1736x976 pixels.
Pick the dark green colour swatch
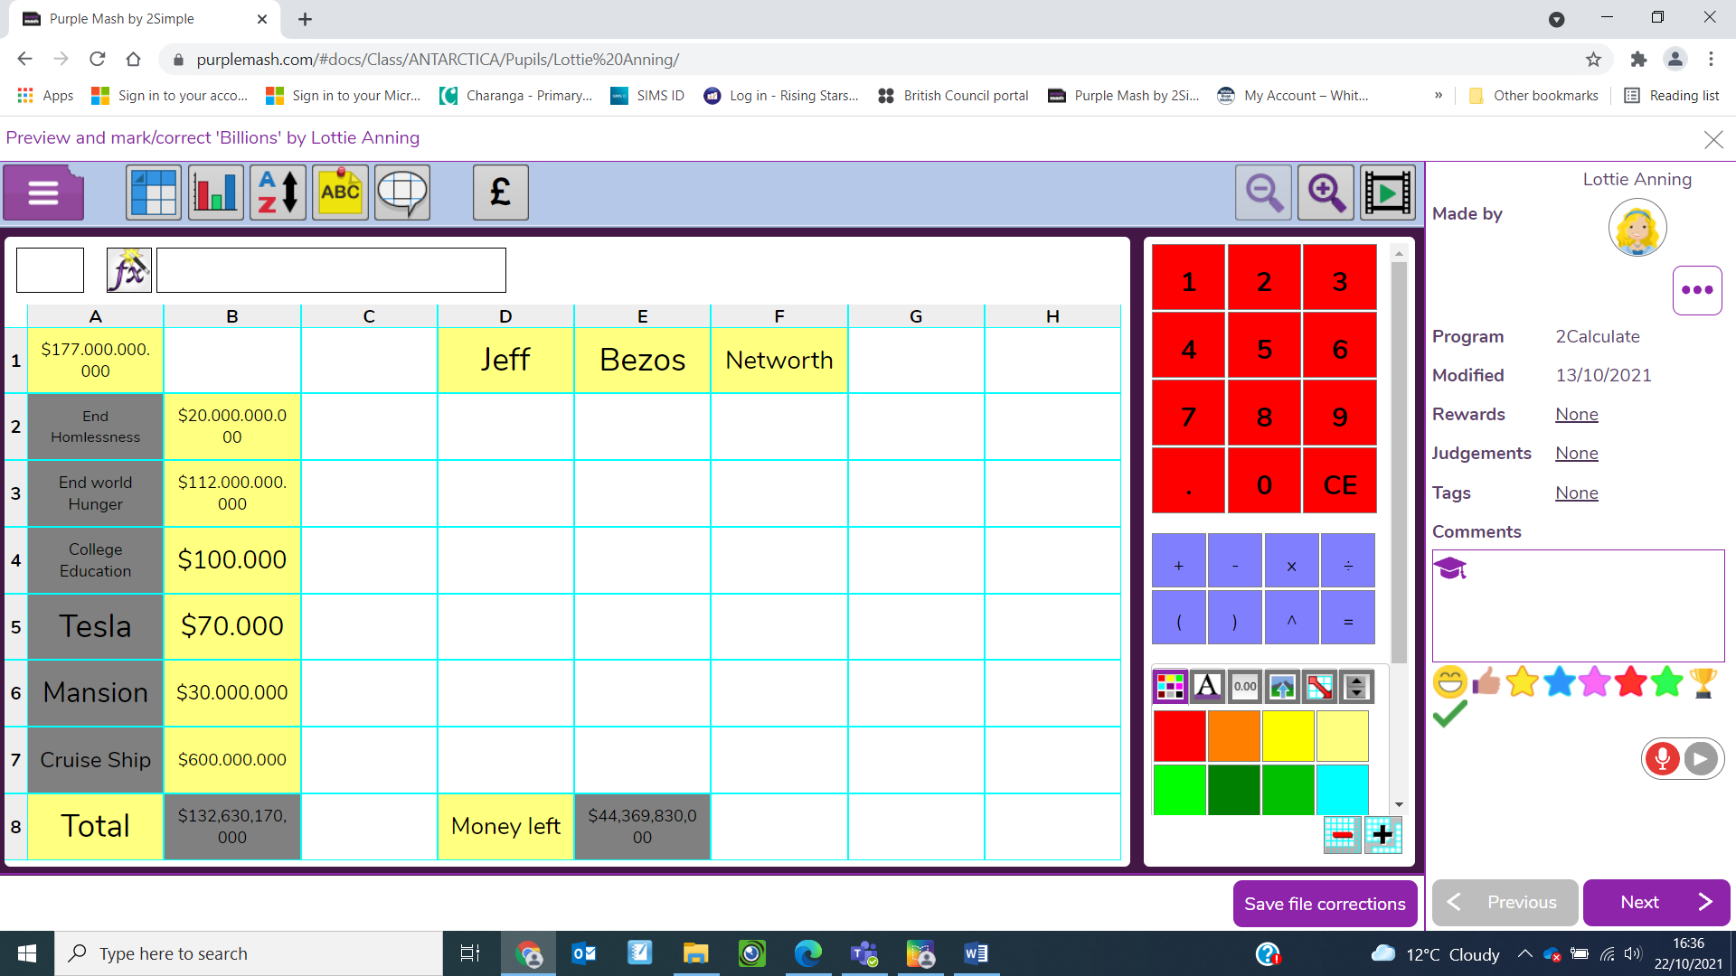click(1234, 789)
